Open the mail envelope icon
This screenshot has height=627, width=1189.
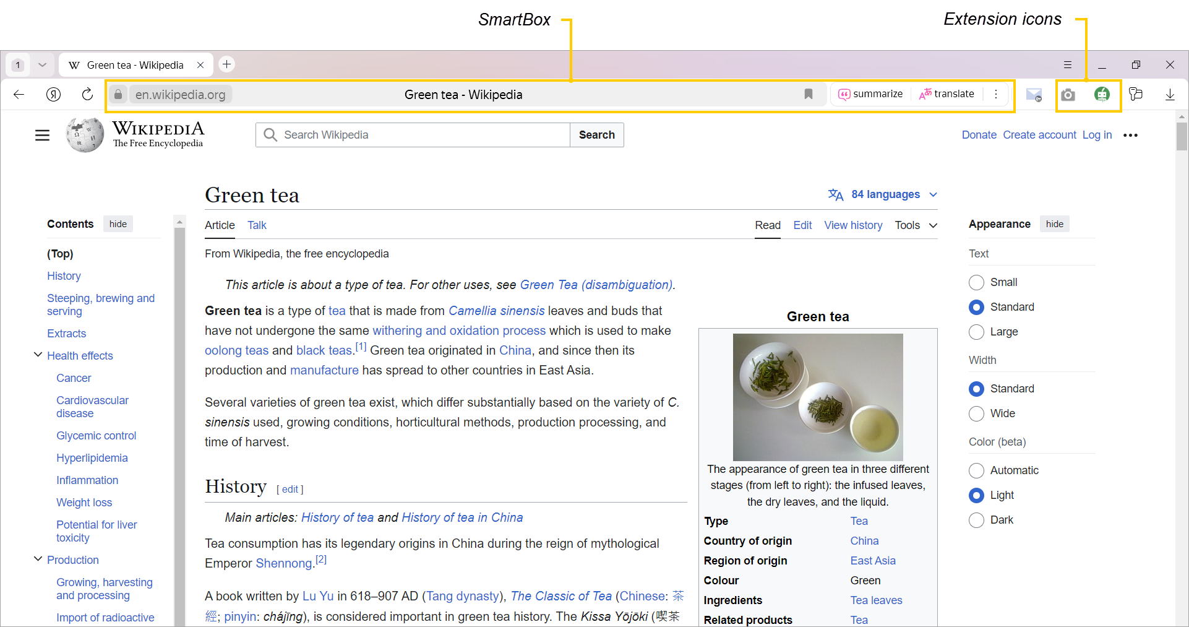point(1034,95)
